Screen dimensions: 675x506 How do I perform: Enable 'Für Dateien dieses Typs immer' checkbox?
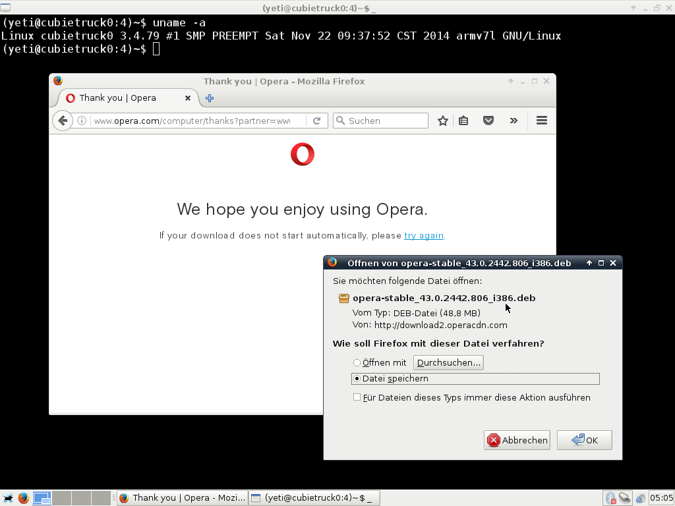point(357,397)
